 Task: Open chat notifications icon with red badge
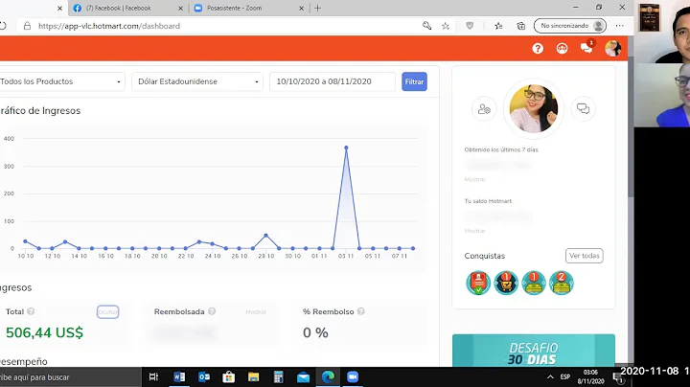pyautogui.click(x=586, y=47)
